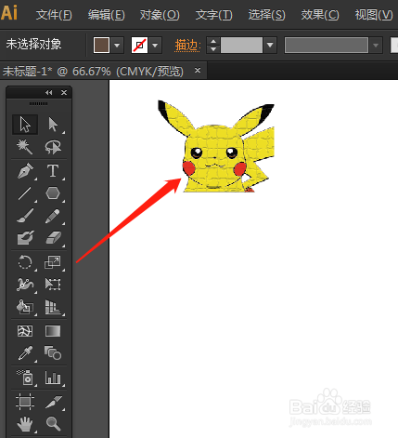398x438 pixels.
Task: Open the 视图(V) menu
Action: (374, 15)
